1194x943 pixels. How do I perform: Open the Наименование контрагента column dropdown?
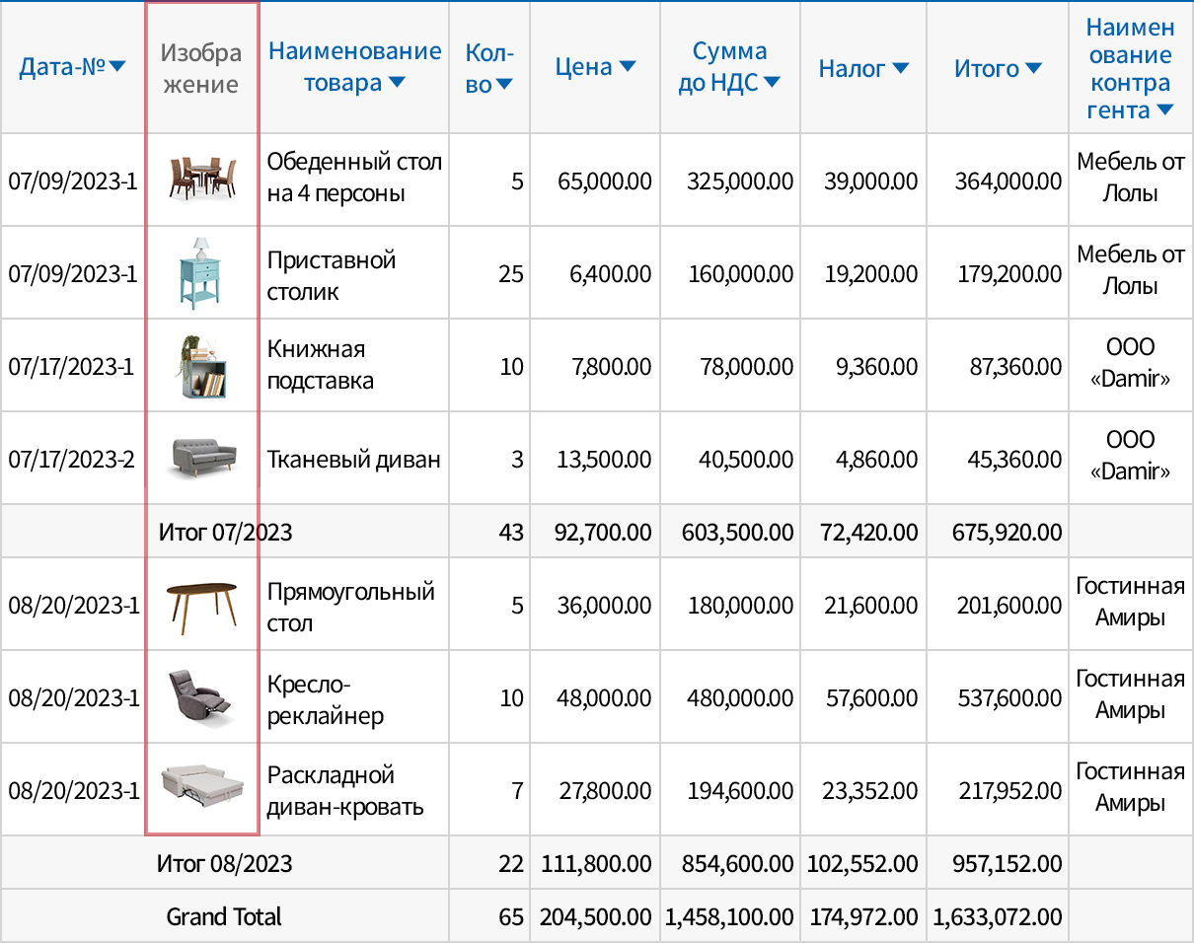1164,110
